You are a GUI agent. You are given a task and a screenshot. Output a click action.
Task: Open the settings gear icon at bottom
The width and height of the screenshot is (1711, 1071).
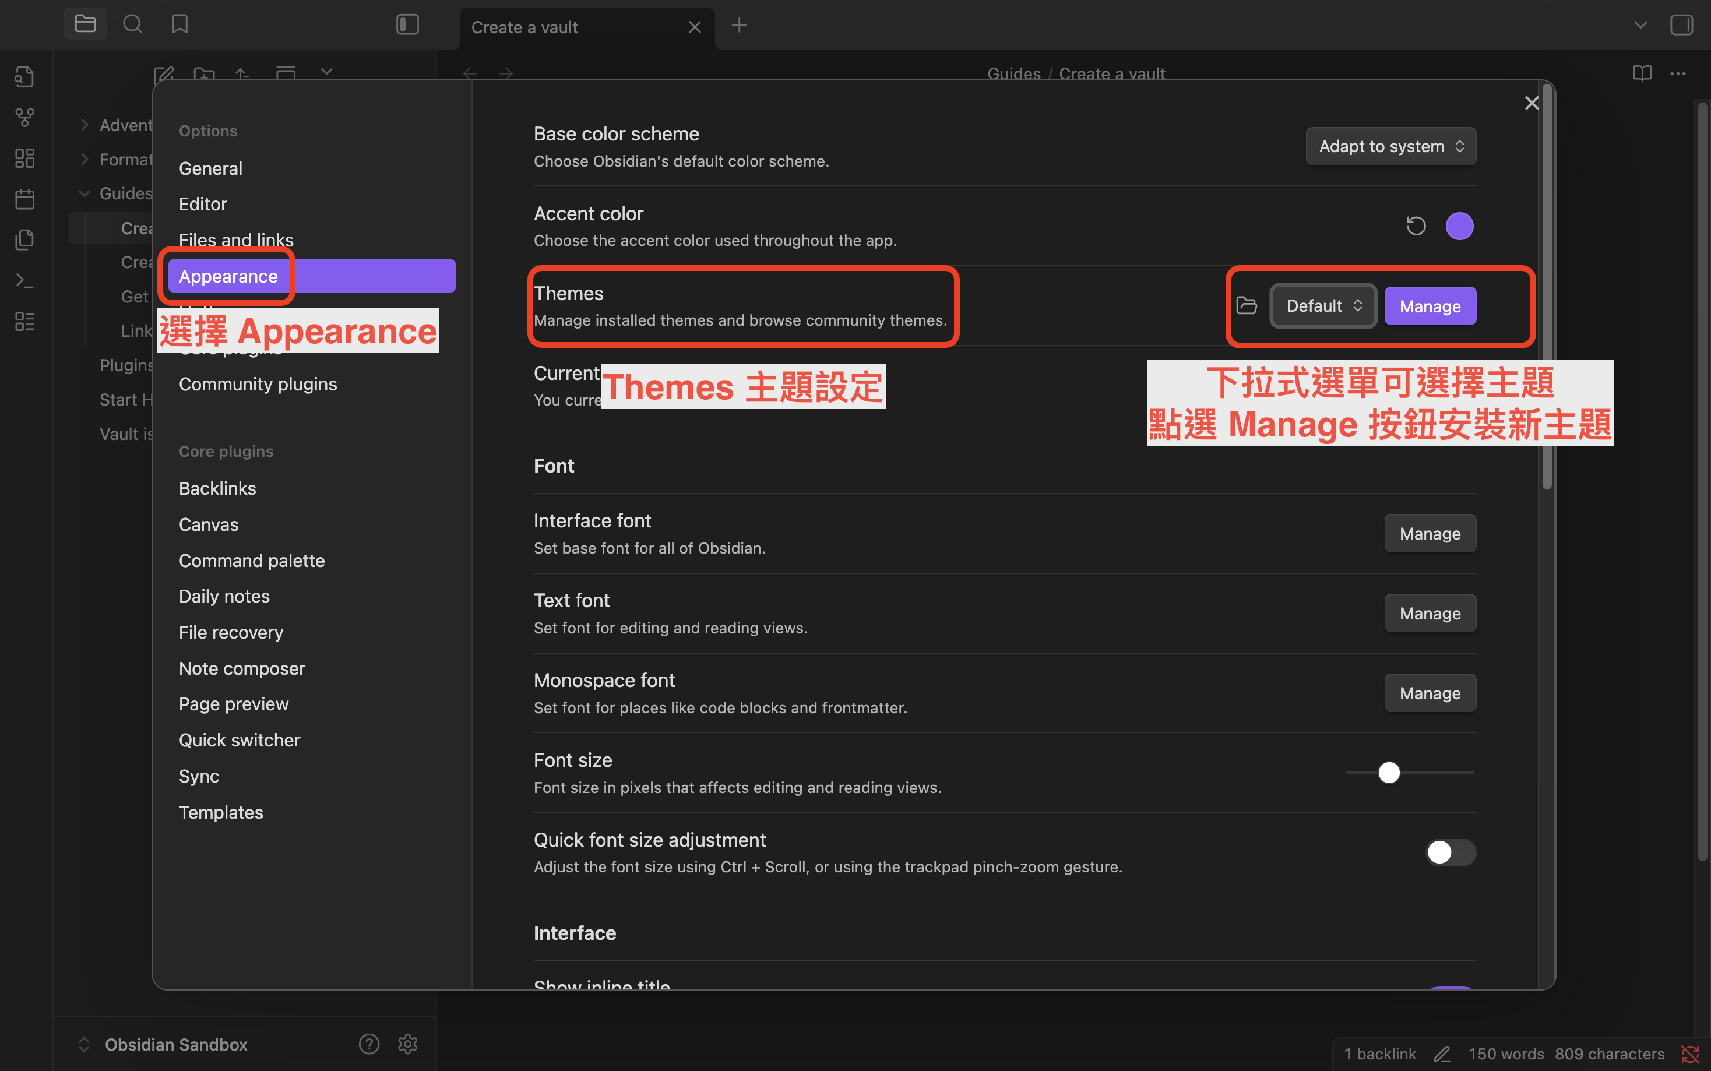(x=408, y=1044)
